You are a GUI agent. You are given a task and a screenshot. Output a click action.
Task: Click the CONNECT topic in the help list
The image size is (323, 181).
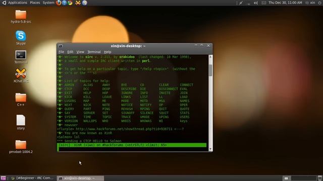(186, 85)
